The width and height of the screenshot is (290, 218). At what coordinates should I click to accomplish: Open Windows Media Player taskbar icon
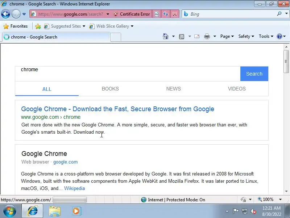[76, 211]
